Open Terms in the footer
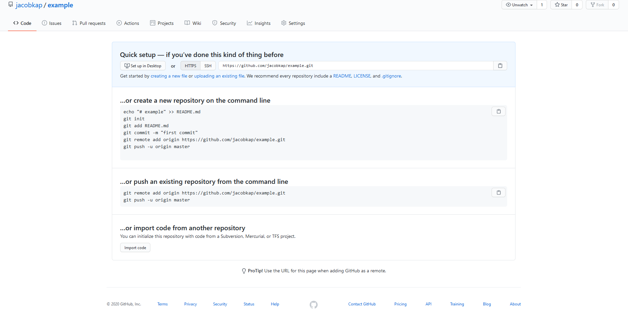This screenshot has height=321, width=628. (163, 304)
